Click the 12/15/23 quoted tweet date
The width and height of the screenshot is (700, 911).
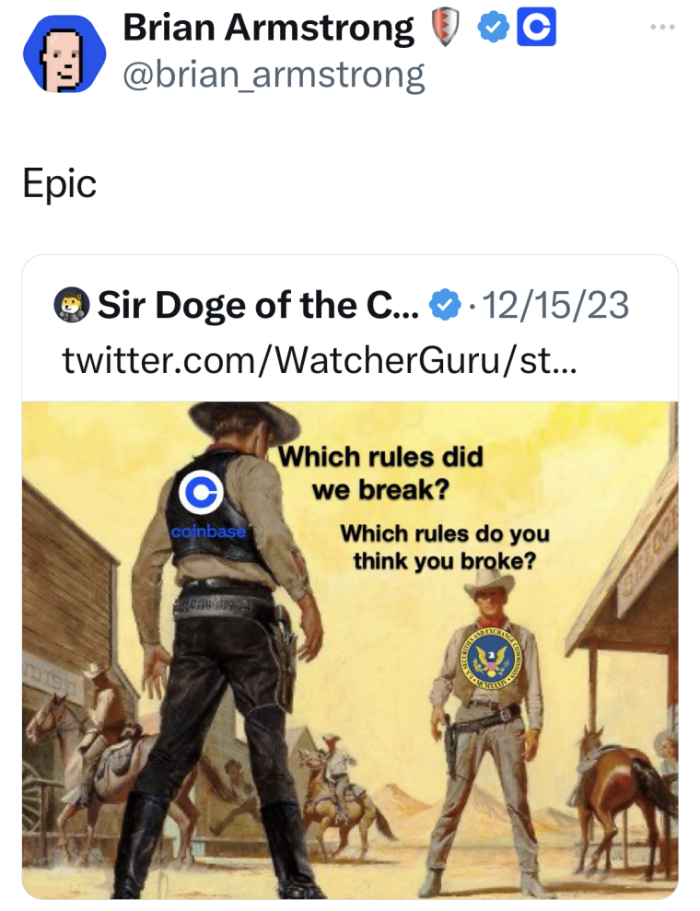[556, 305]
